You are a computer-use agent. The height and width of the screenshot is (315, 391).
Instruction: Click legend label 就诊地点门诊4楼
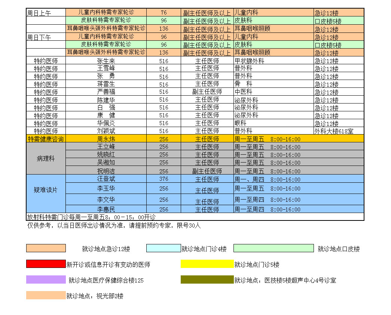[204, 249]
